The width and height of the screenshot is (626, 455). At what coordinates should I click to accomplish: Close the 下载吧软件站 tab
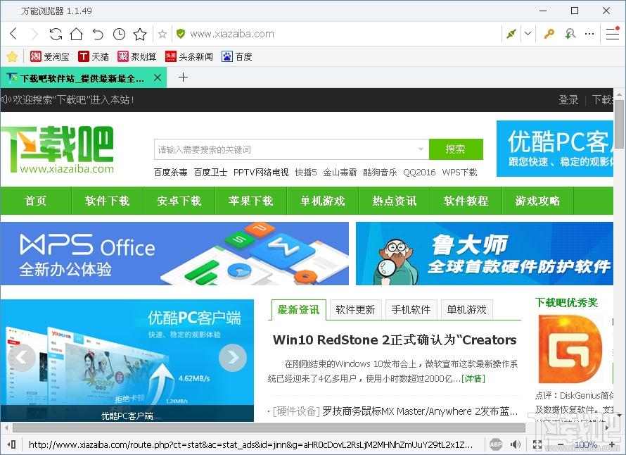tap(158, 77)
